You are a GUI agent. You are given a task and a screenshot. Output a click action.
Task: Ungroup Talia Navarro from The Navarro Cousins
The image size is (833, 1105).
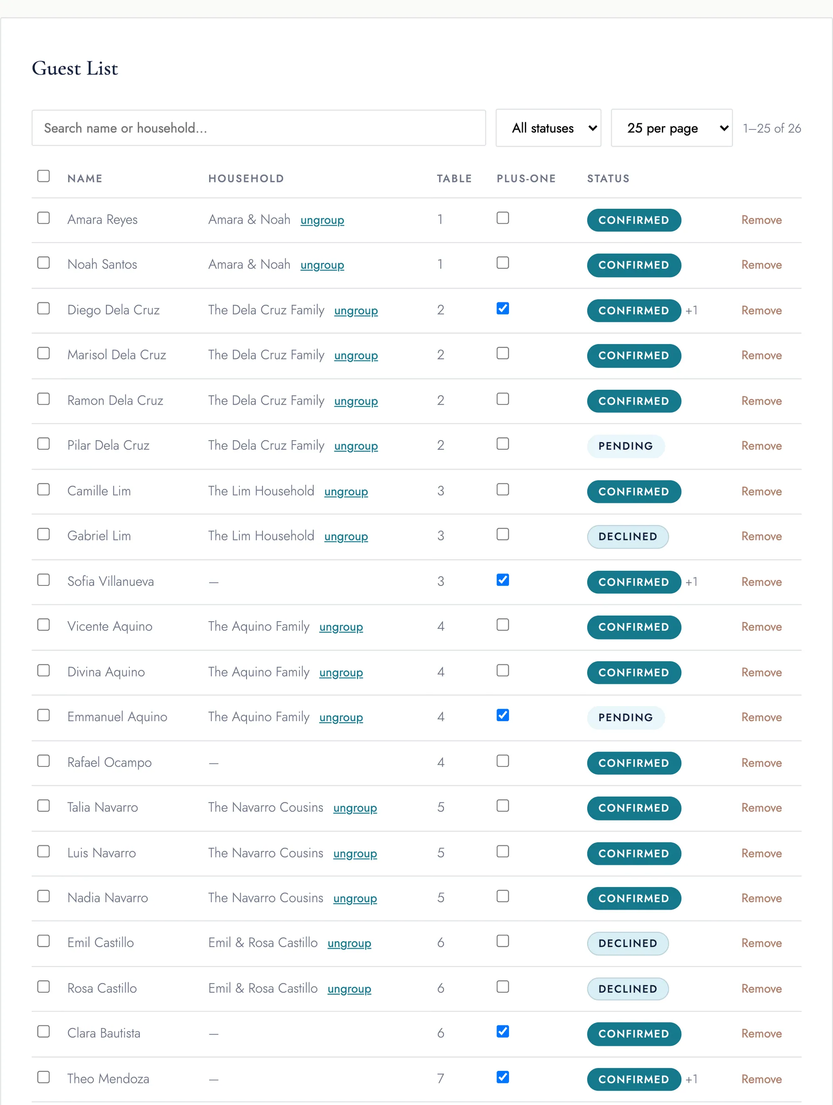click(355, 808)
